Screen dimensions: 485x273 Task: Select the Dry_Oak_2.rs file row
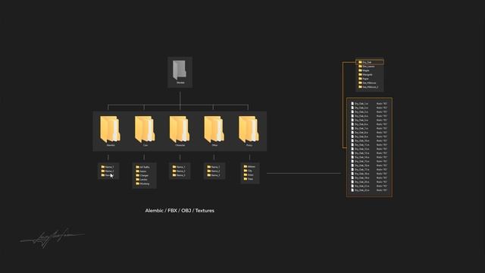(369, 108)
